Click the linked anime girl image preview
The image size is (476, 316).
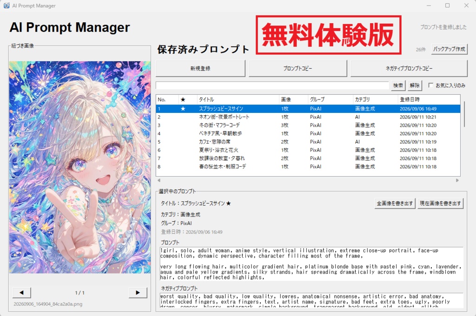pos(80,167)
